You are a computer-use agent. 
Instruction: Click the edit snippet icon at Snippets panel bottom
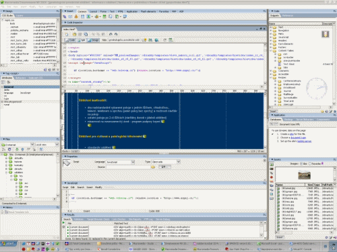click(x=331, y=112)
